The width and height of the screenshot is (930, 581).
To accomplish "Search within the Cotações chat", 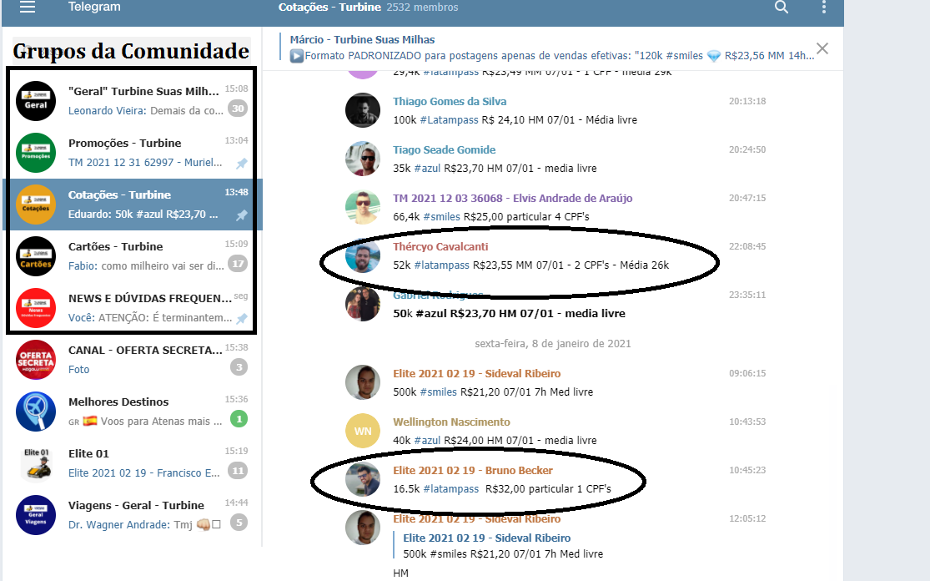I will (782, 8).
